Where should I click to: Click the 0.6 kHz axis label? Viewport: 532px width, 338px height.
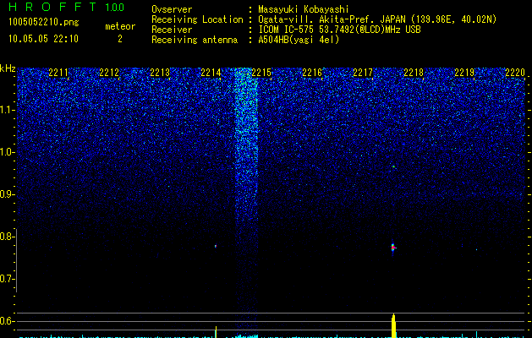tap(8, 321)
